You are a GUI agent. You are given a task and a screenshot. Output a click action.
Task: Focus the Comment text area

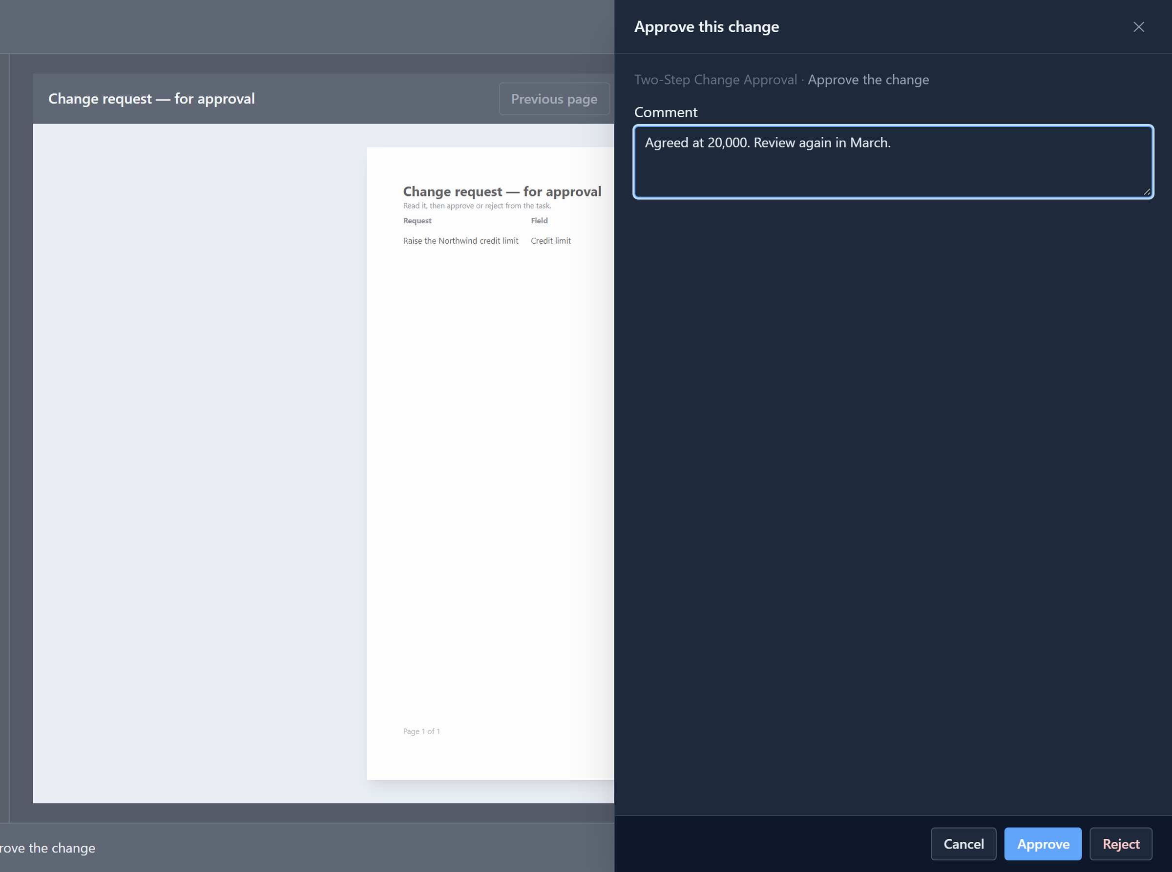pyautogui.click(x=893, y=162)
